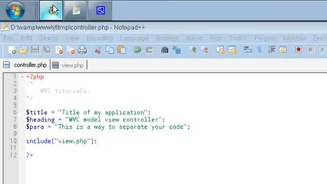This screenshot has height=184, width=327.
Task: Toggle Show All Characters pilcrow icon
Action: tap(260, 50)
